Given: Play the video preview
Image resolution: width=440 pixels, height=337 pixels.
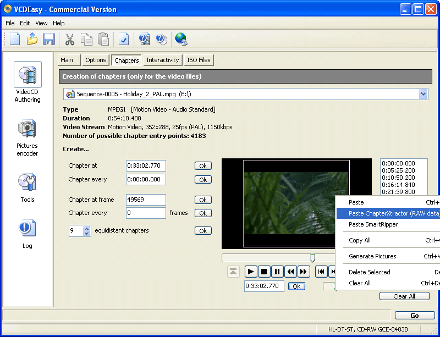Looking at the screenshot, I should [251, 272].
